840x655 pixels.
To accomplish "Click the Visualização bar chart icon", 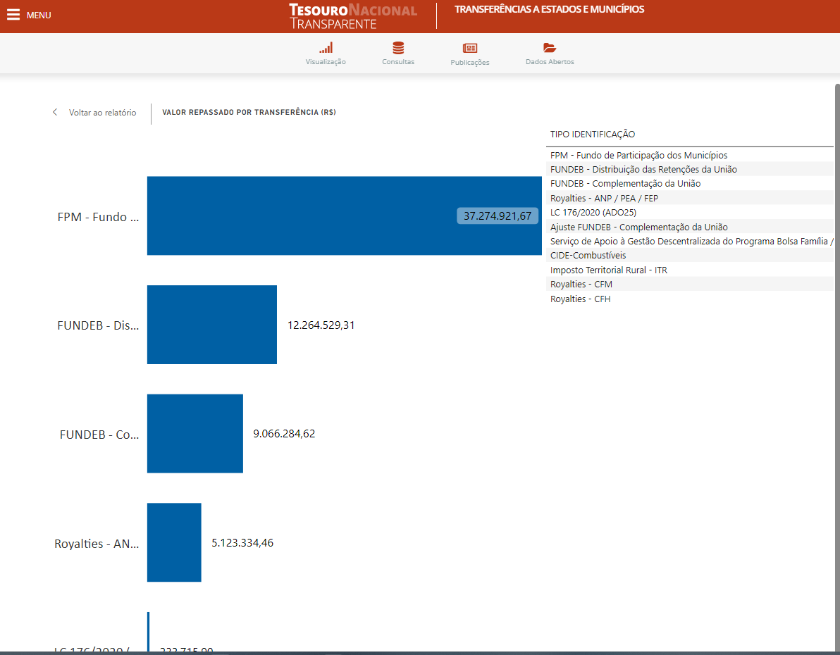I will point(326,49).
